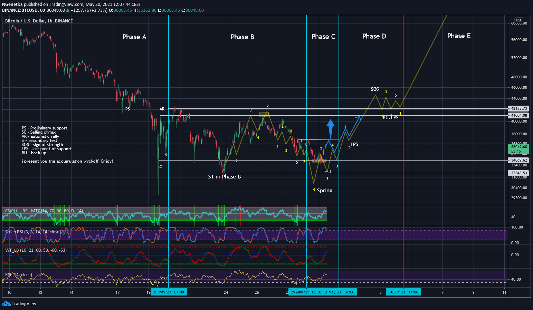533x310 pixels.
Task: Click the legend line 'SC - Selling climax'
Action: [x=39, y=132]
